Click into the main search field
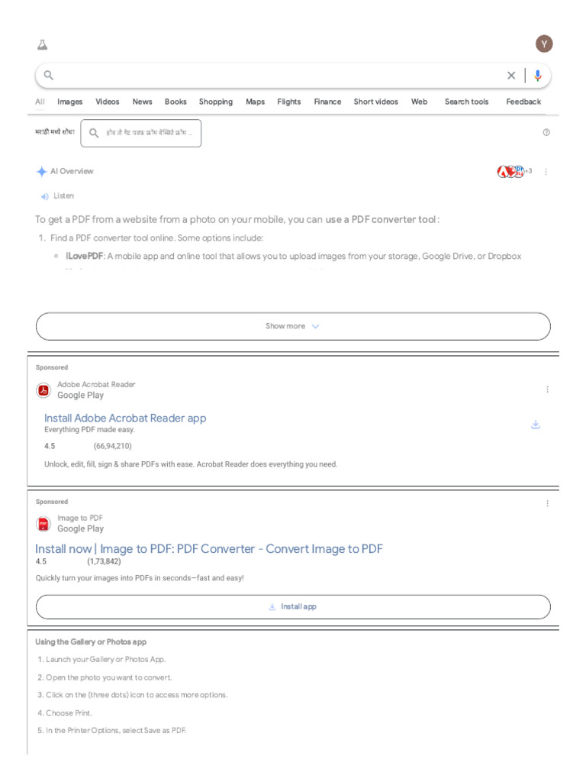This screenshot has height=782, width=586. [x=275, y=76]
